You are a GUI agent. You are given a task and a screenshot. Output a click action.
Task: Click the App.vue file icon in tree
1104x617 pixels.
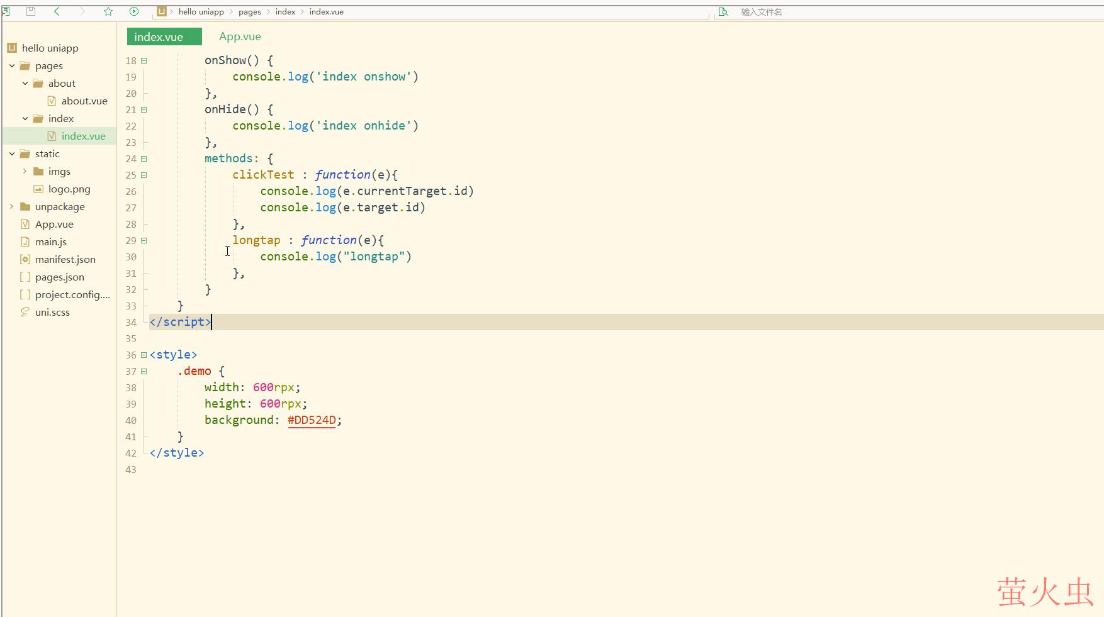(25, 224)
